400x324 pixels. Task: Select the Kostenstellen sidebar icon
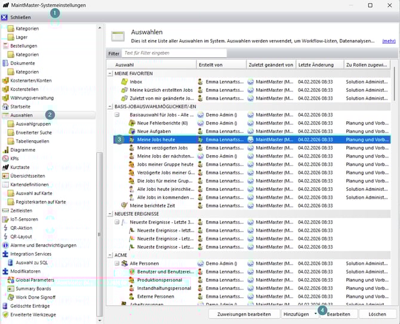(x=5, y=90)
